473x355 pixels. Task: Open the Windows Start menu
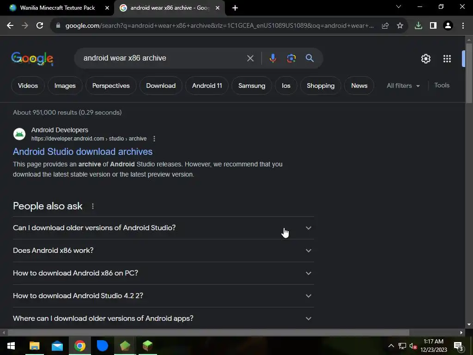coord(11,346)
